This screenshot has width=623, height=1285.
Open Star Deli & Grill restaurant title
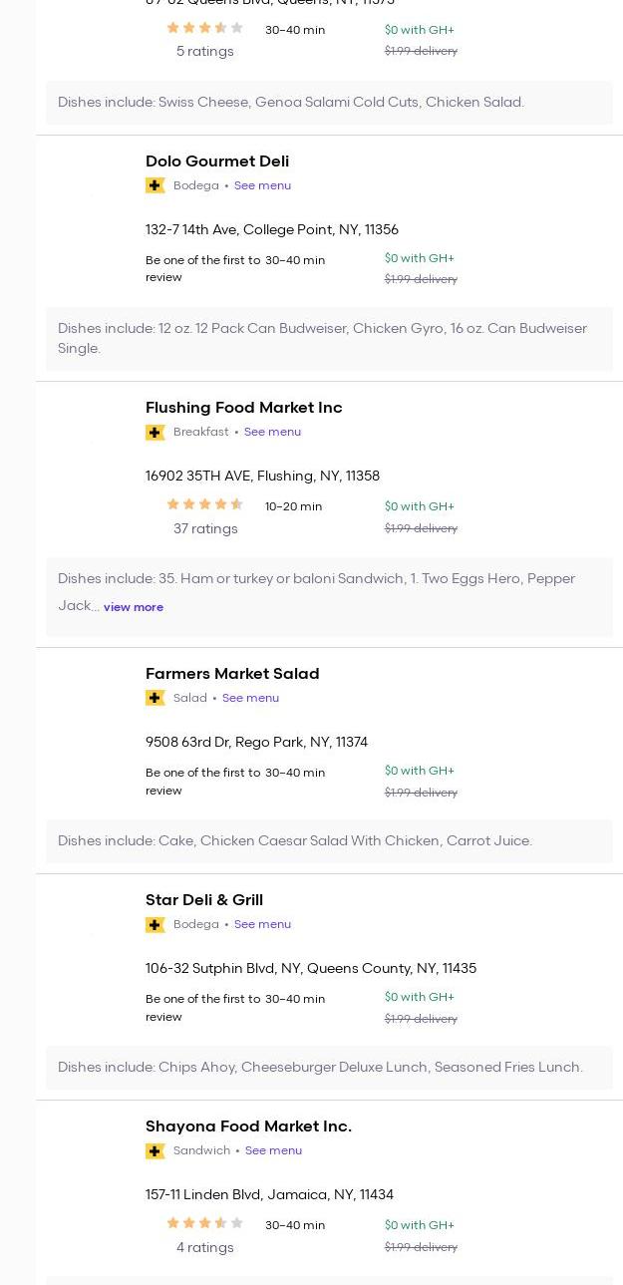click(204, 900)
